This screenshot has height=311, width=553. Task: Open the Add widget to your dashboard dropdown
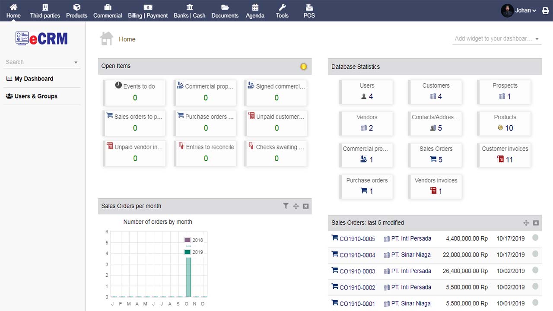[497, 39]
